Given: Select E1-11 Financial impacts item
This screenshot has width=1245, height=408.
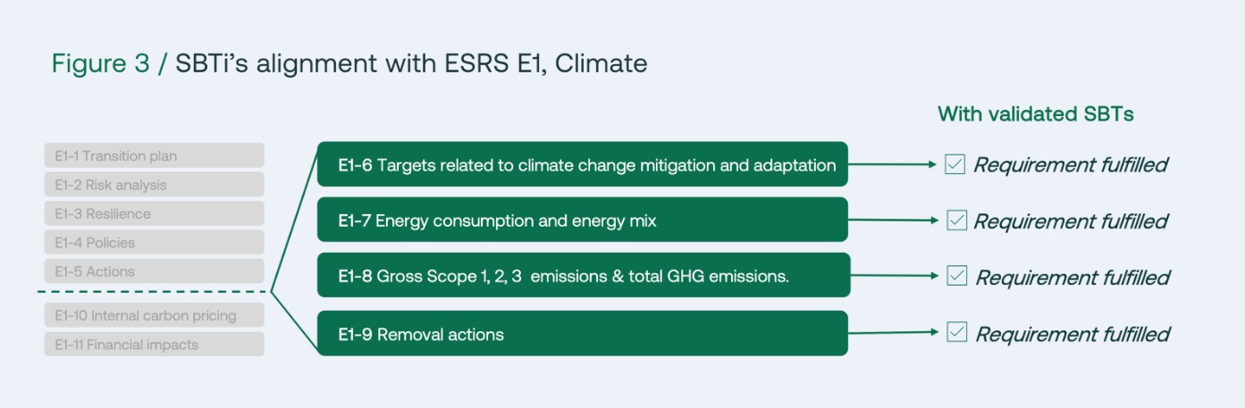Looking at the screenshot, I should (x=155, y=345).
